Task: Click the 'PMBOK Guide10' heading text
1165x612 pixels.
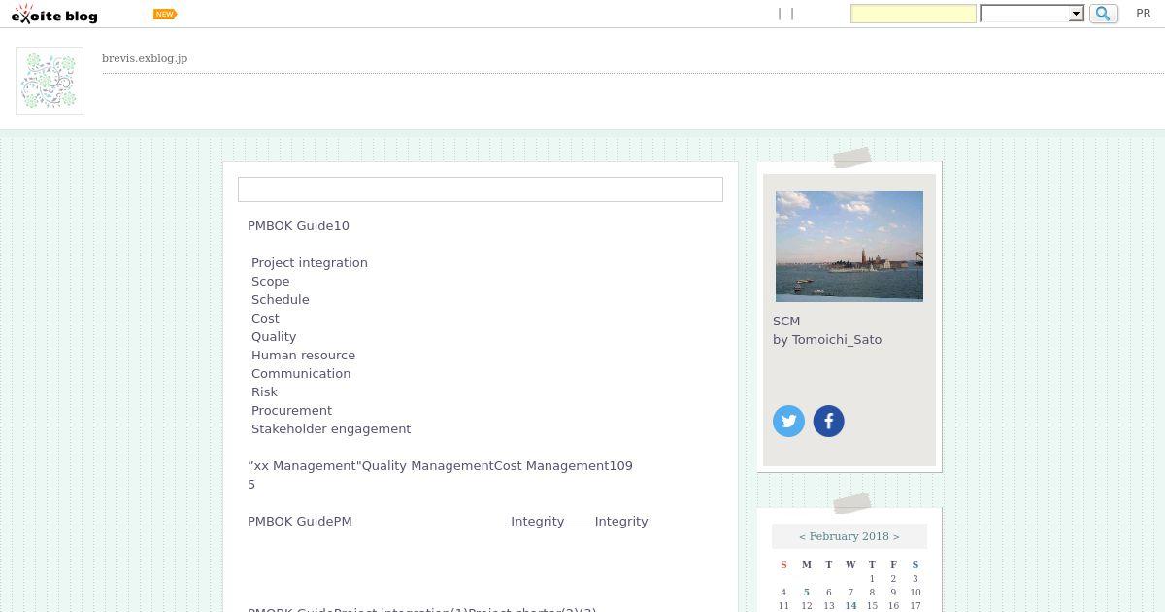Action: point(298,225)
